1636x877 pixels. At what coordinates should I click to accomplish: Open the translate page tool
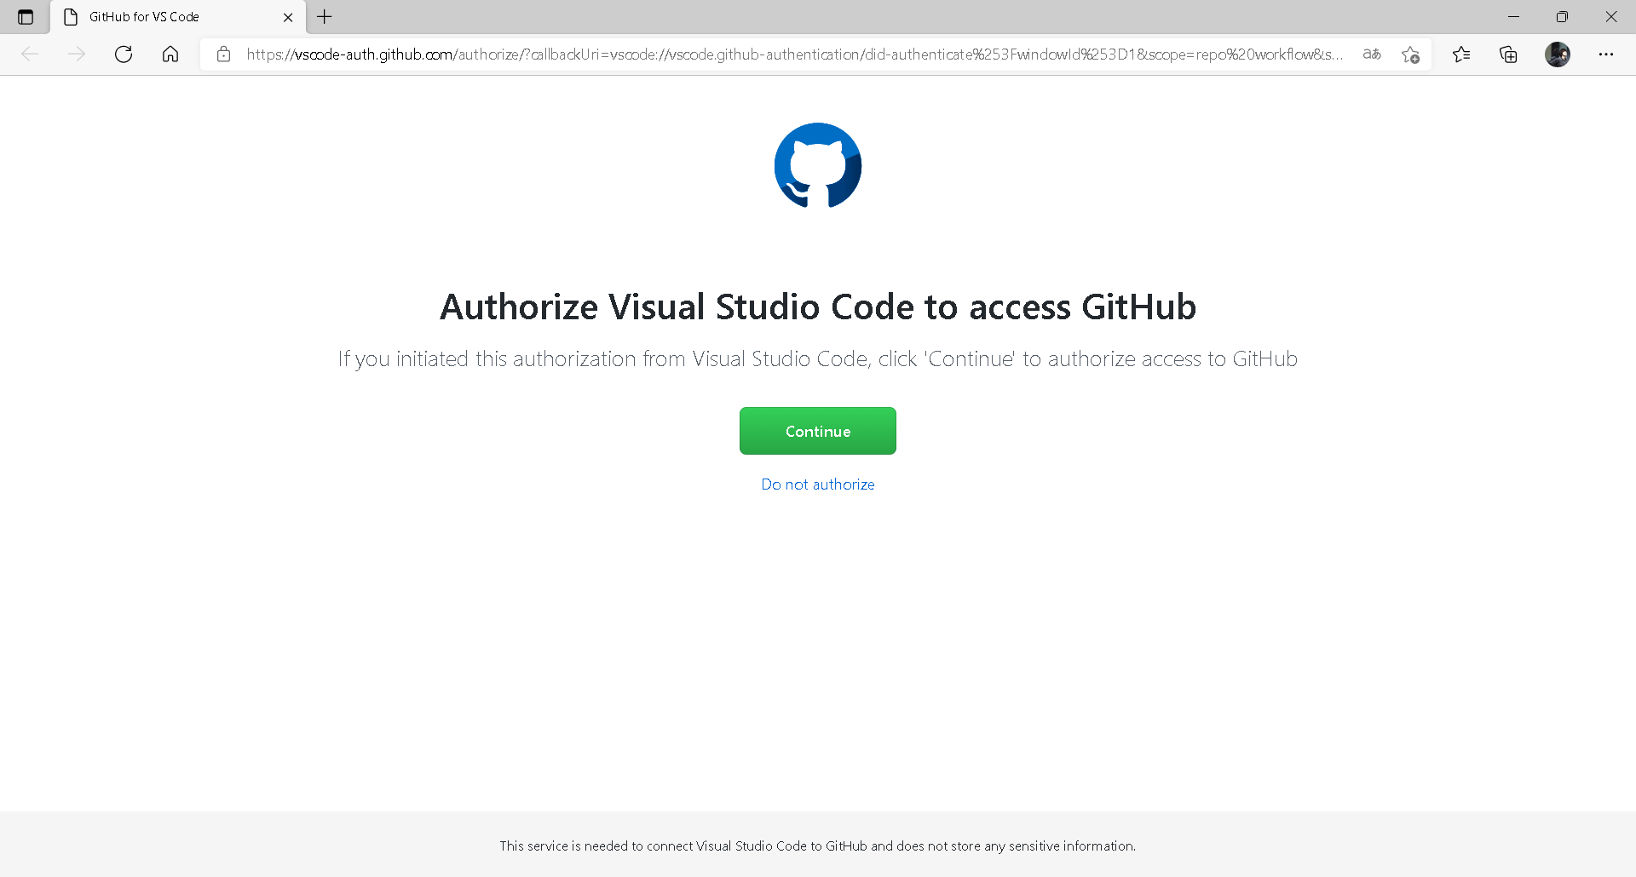(x=1372, y=54)
